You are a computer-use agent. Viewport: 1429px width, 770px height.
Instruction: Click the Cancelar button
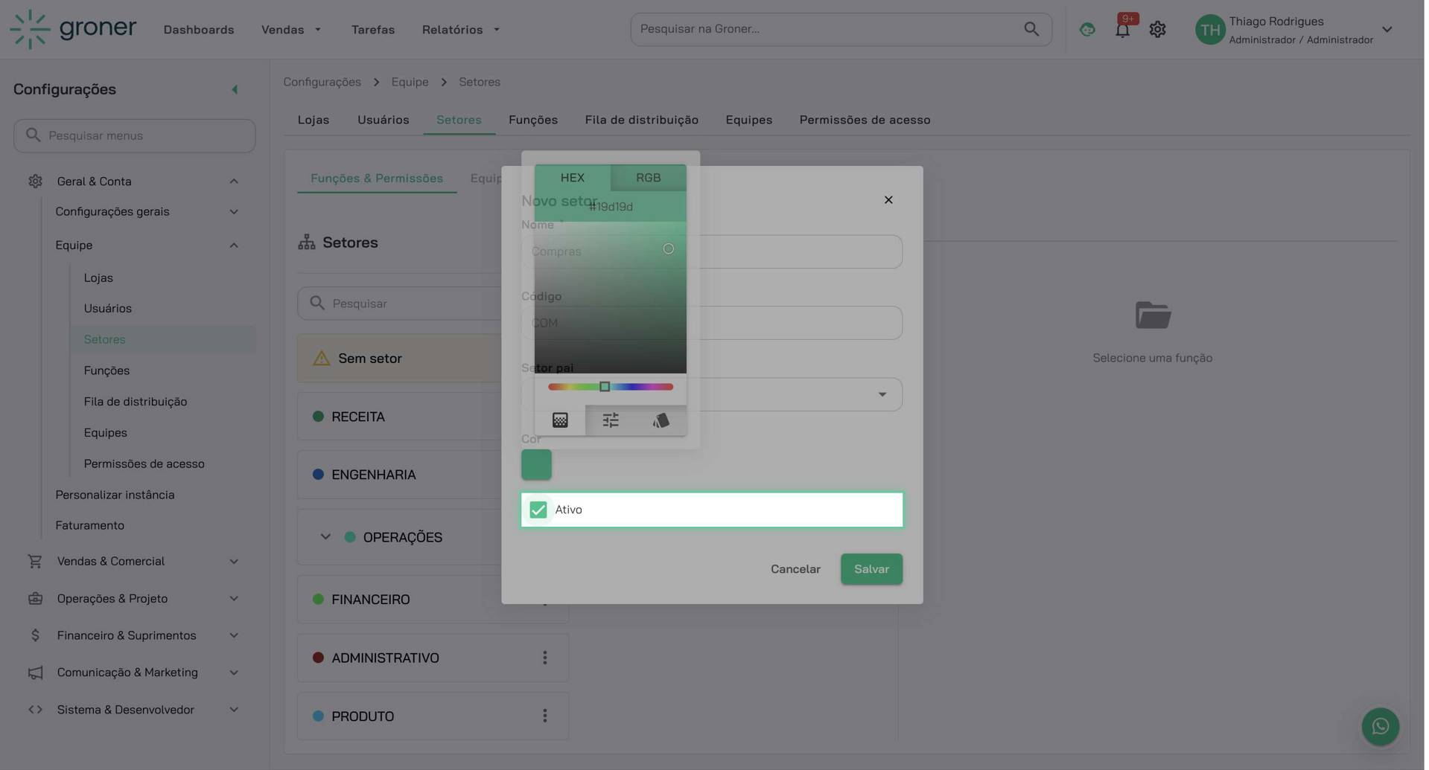tap(795, 569)
